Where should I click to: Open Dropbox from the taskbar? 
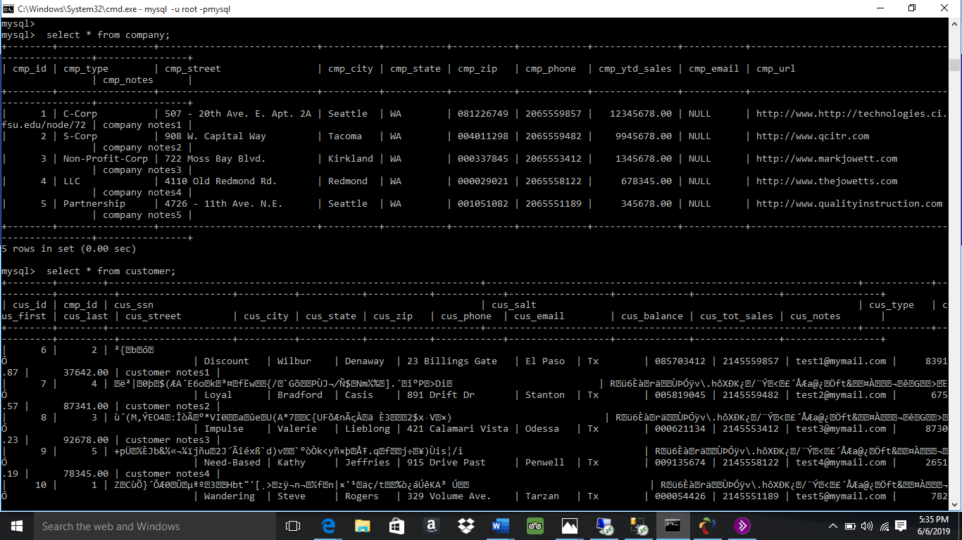[466, 526]
